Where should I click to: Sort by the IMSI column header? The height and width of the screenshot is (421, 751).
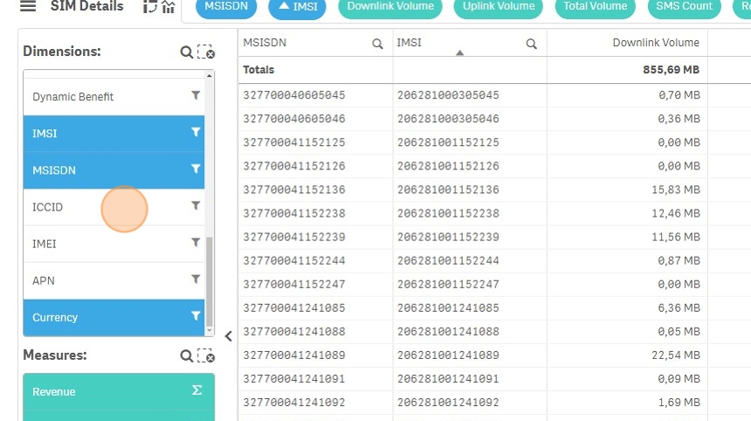(x=409, y=43)
